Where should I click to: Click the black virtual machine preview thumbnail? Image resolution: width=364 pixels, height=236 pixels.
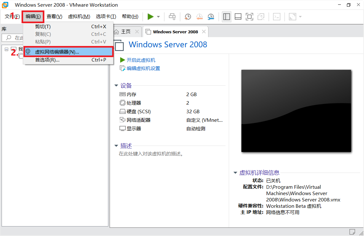point(296,110)
